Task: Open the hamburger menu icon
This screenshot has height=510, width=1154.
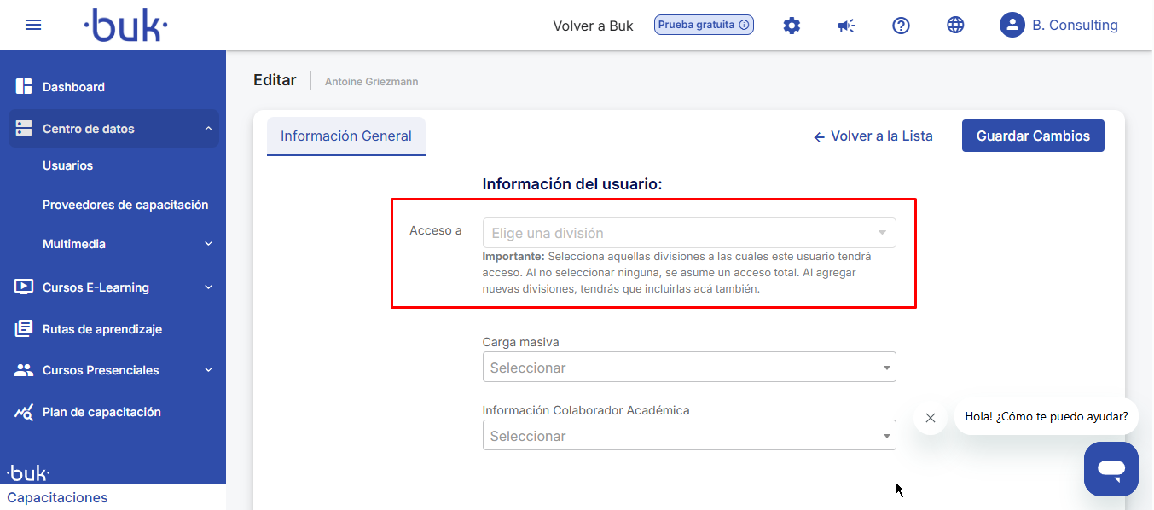Action: tap(33, 25)
